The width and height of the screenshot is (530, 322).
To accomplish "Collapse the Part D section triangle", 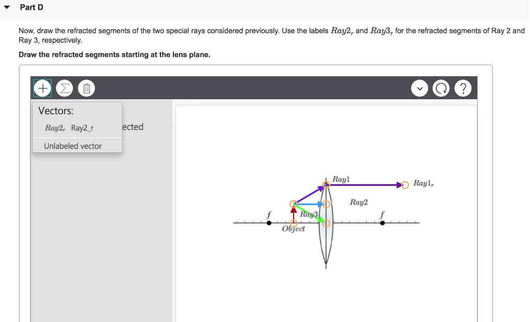I will tap(6, 7).
